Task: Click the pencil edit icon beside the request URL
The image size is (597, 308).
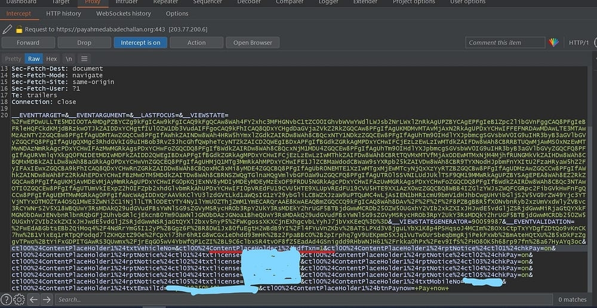Action: click(7, 29)
